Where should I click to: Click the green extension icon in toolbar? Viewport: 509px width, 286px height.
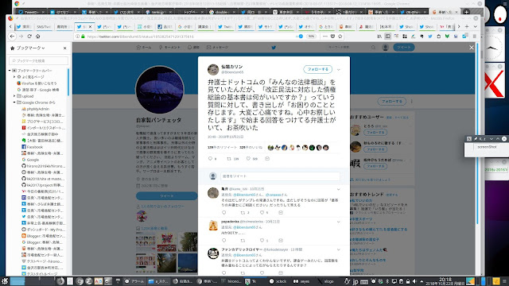tap(447, 37)
